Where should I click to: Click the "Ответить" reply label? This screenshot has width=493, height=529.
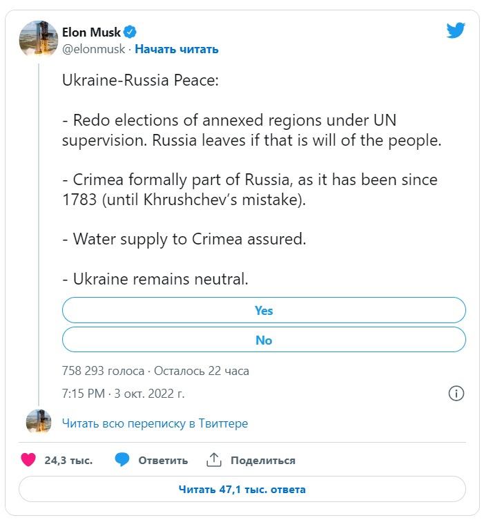(163, 461)
